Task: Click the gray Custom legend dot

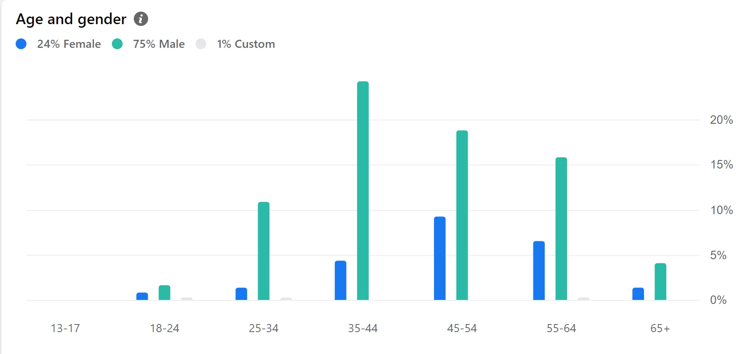Action: coord(201,44)
